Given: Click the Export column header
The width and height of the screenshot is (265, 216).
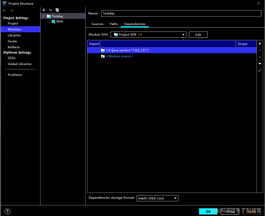Looking at the screenshot, I should 94,44.
